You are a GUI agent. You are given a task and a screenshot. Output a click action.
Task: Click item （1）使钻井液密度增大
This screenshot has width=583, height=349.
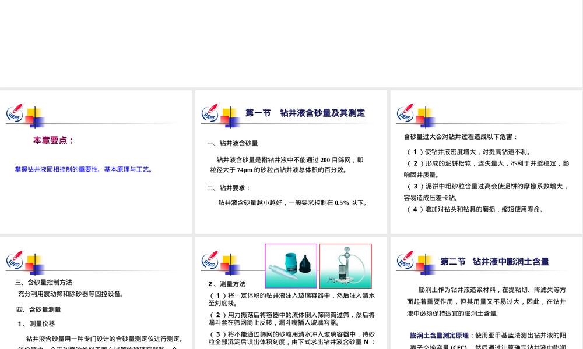(469, 152)
